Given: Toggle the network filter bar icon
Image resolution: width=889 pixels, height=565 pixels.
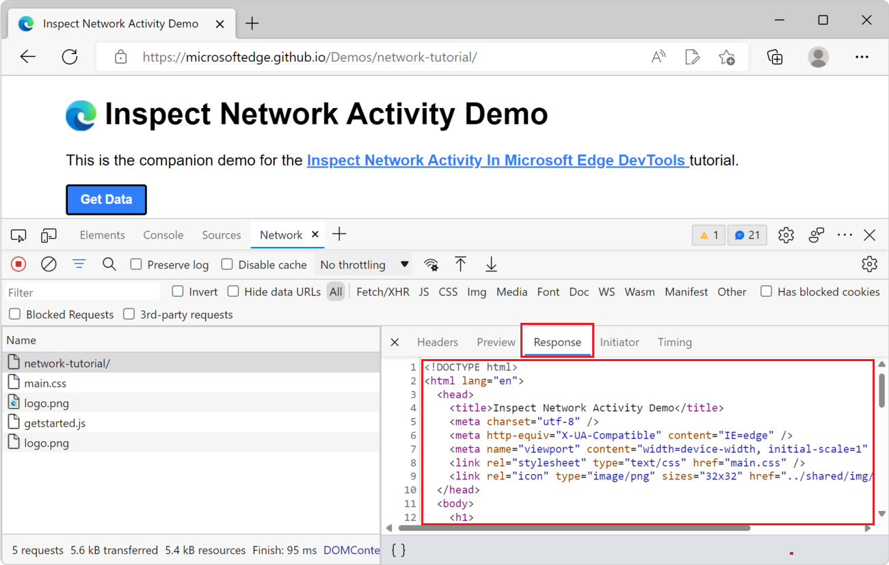Looking at the screenshot, I should pos(79,264).
